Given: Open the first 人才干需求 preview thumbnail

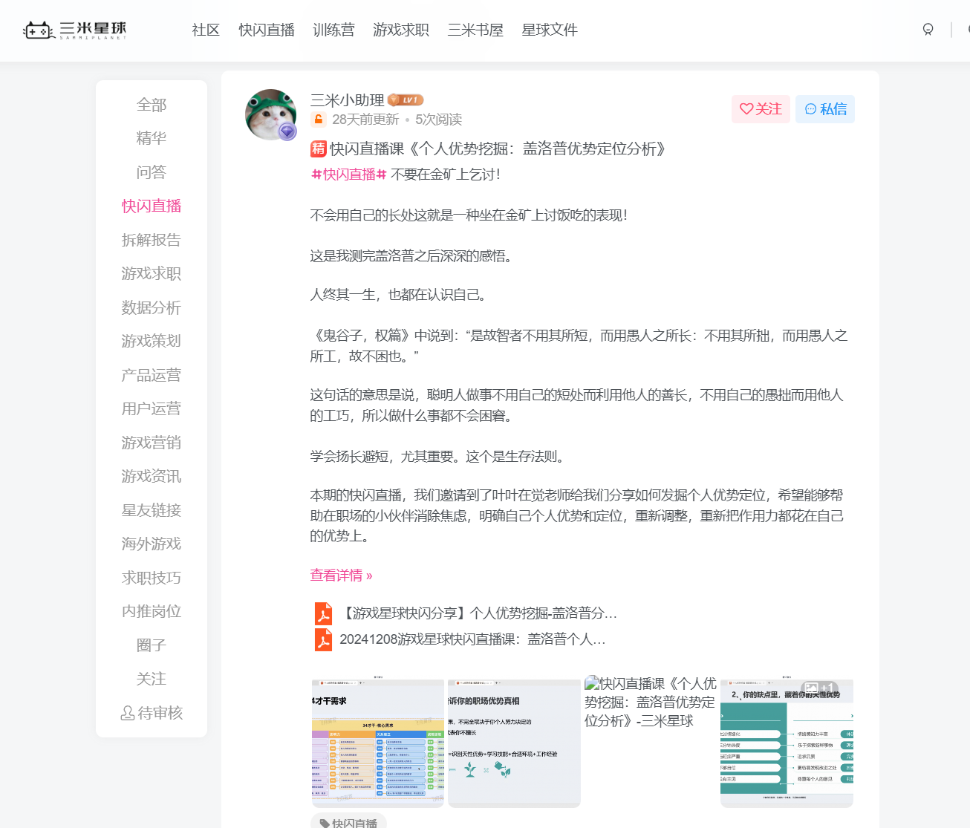Looking at the screenshot, I should (377, 743).
